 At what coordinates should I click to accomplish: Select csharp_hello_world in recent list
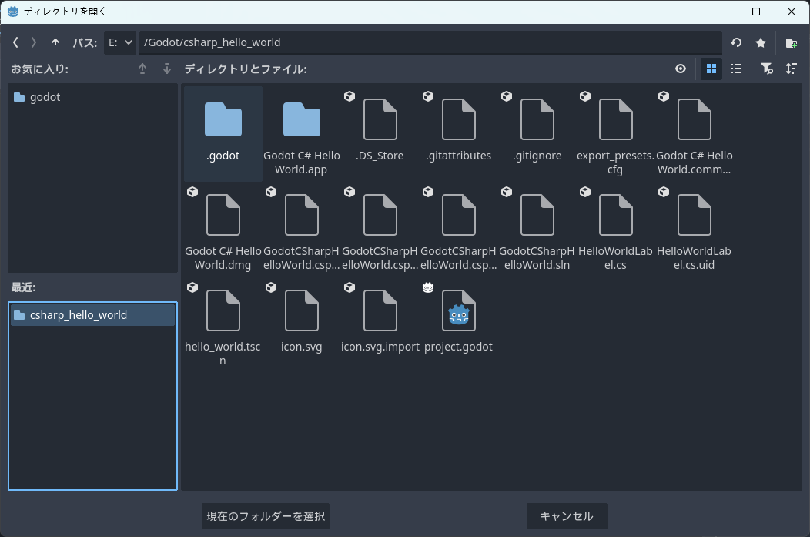(92, 315)
